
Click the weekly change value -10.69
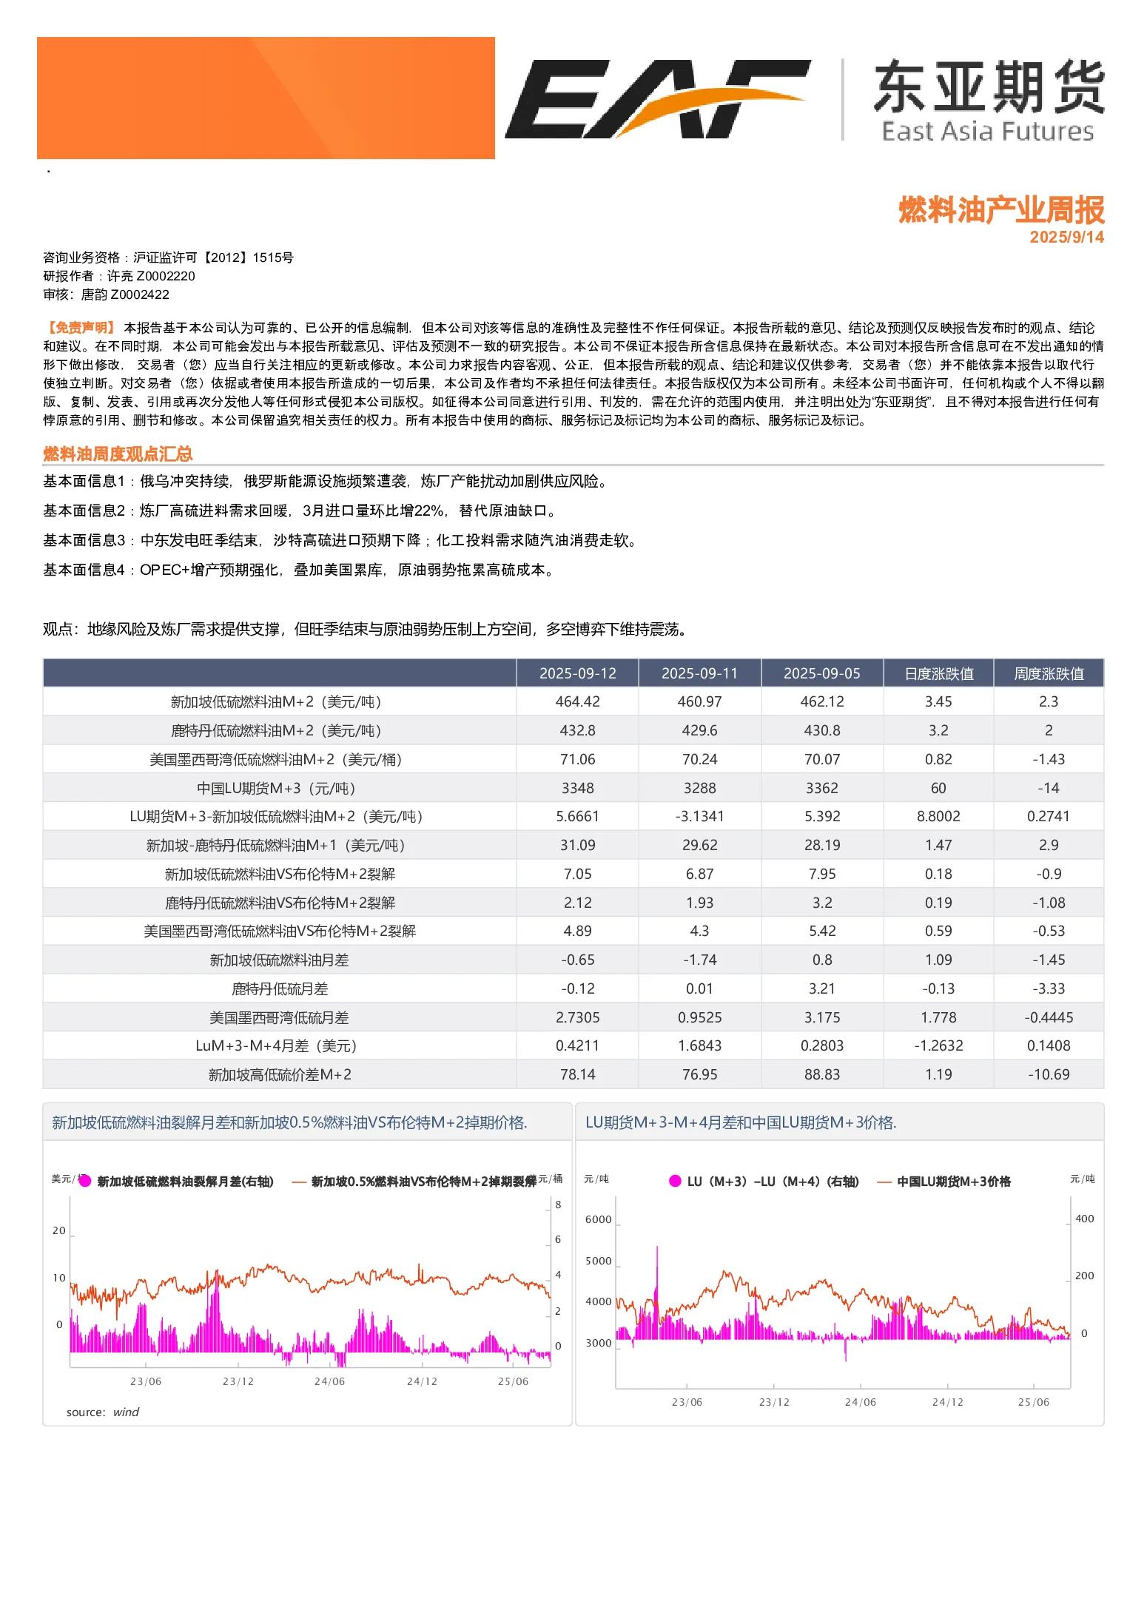[1049, 1074]
